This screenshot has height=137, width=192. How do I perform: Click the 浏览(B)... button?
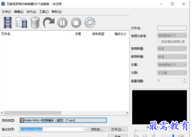97,129
